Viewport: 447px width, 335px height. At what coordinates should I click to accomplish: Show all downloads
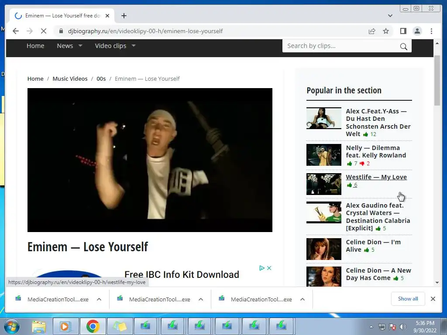pos(408,299)
